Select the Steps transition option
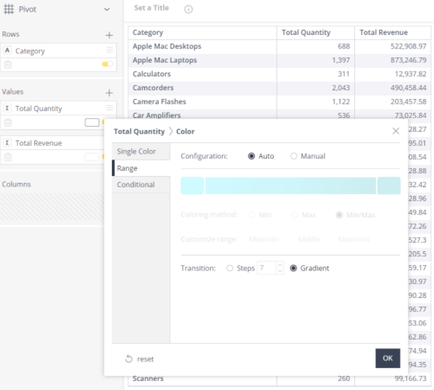 (x=230, y=268)
